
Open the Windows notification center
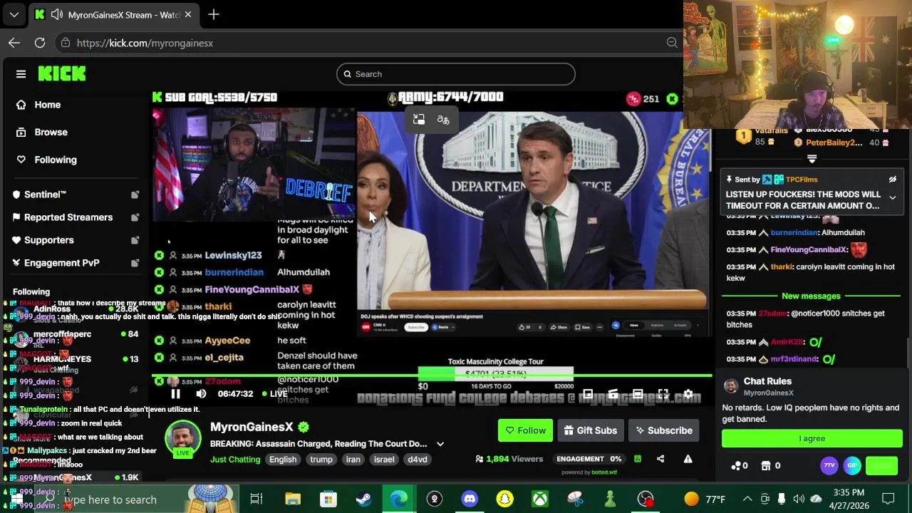click(x=888, y=499)
